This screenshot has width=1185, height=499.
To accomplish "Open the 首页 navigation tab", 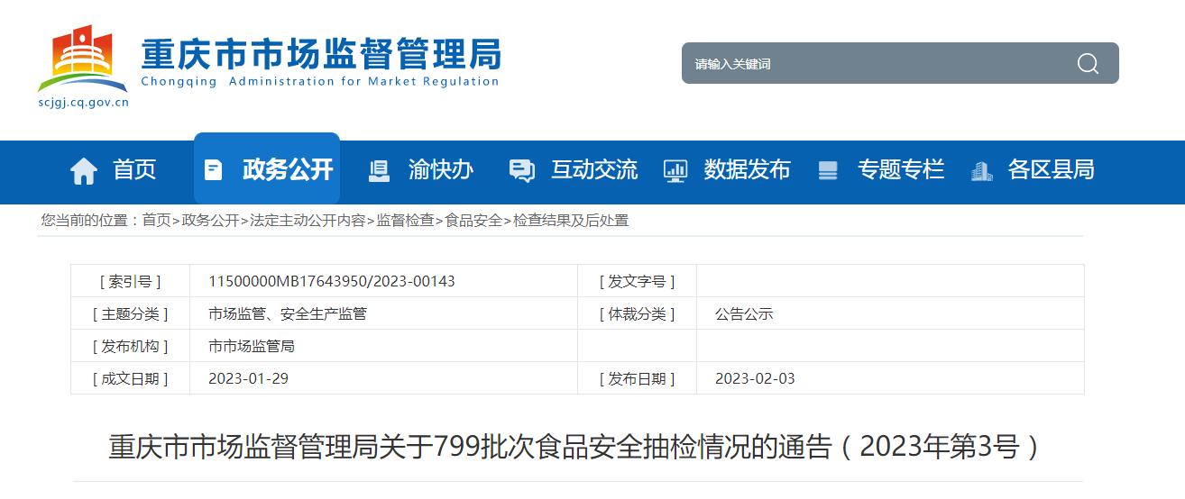I will pos(134,169).
